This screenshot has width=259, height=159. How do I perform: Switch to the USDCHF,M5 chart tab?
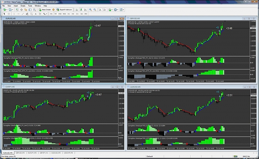pos(68,153)
